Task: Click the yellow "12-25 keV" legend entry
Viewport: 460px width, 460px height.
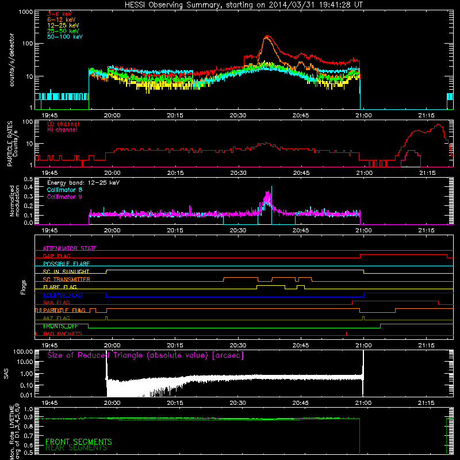Action: click(63, 25)
